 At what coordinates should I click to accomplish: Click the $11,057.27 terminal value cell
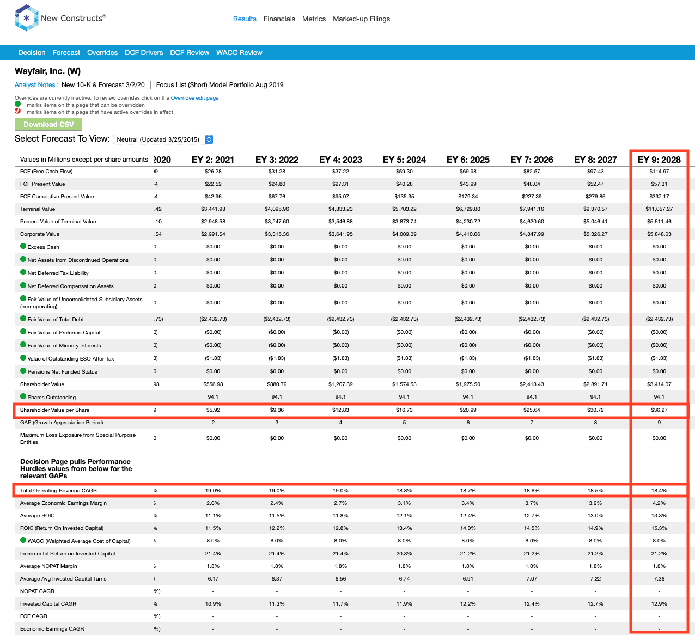click(x=659, y=209)
